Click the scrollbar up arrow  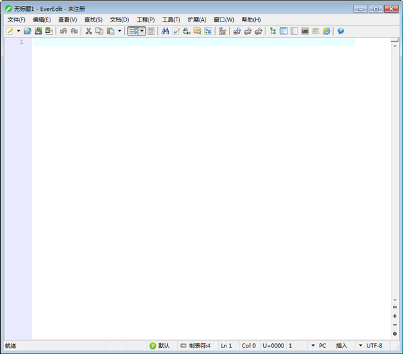(x=395, y=46)
